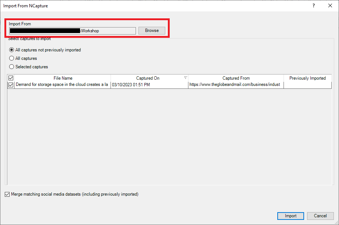Open the Help question mark icon
Image resolution: width=339 pixels, height=225 pixels.
[x=313, y=6]
